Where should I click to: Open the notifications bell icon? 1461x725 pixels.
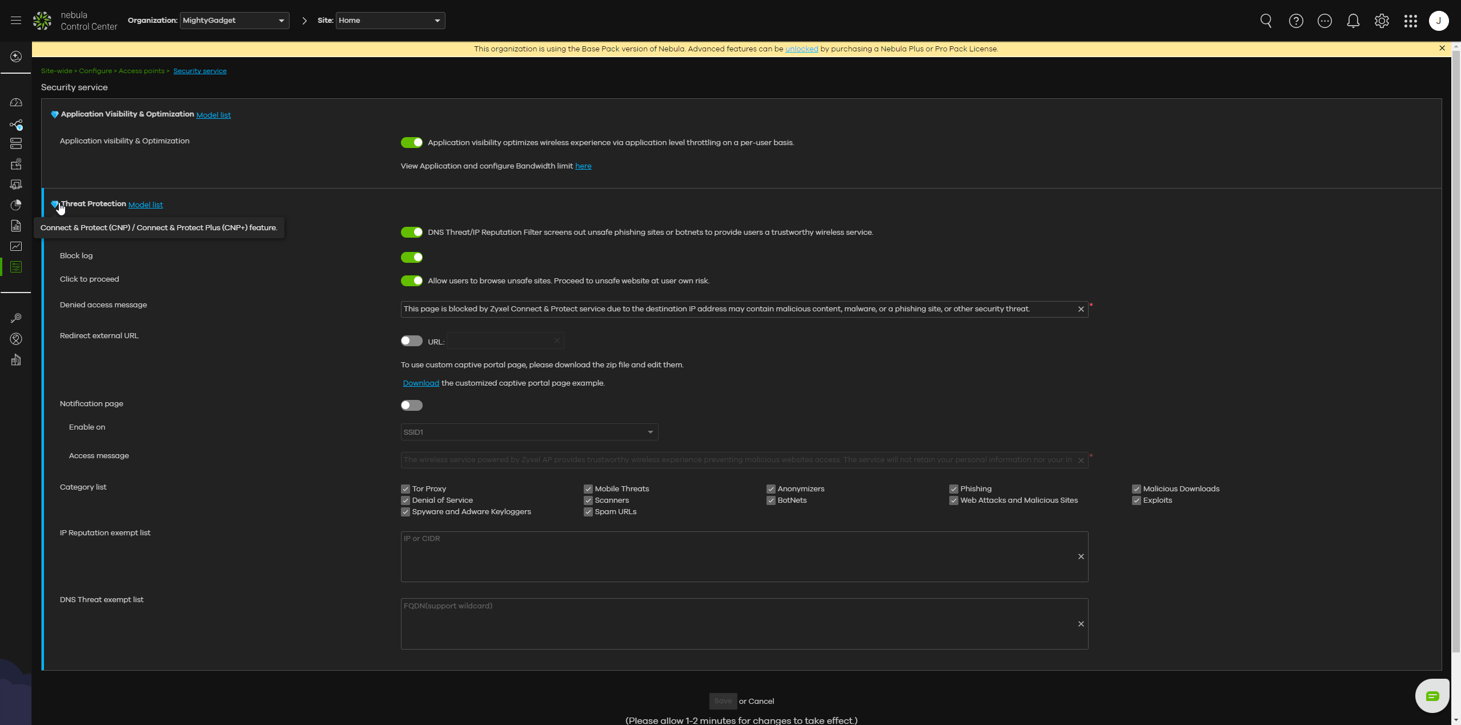[x=1353, y=21]
